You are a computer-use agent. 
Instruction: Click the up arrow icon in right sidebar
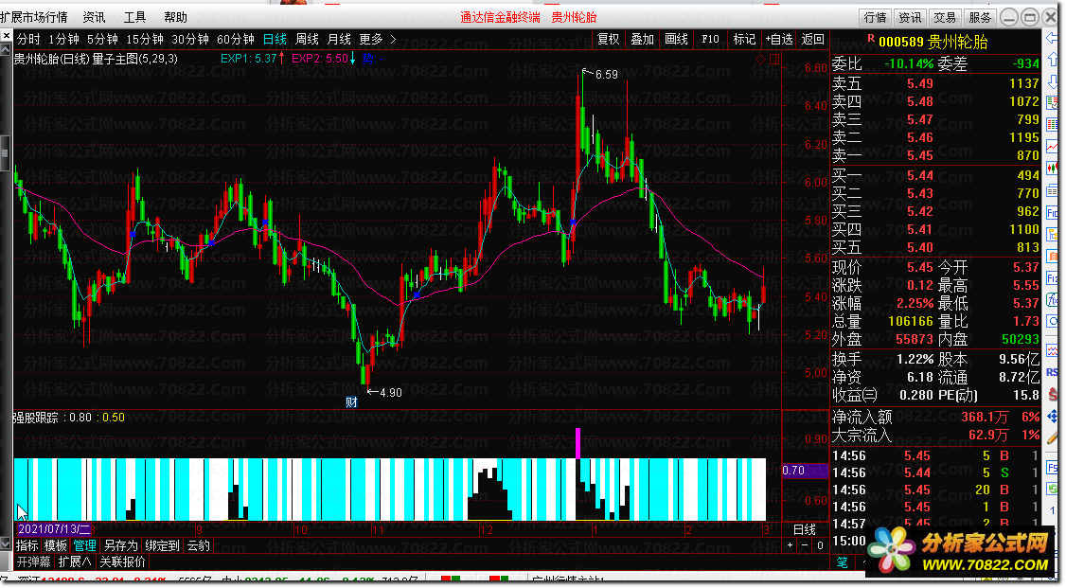[1053, 60]
